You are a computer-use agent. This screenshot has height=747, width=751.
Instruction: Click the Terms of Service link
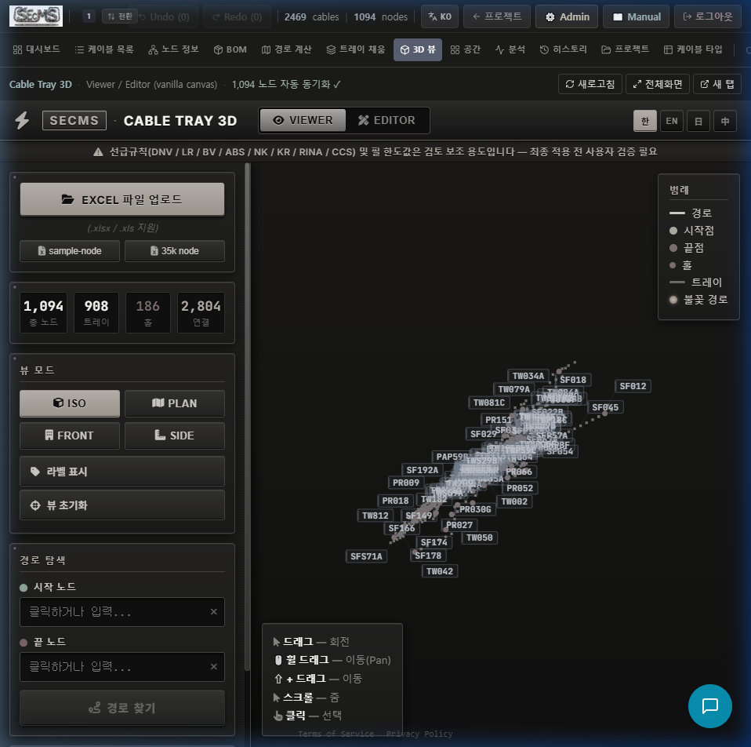[336, 734]
